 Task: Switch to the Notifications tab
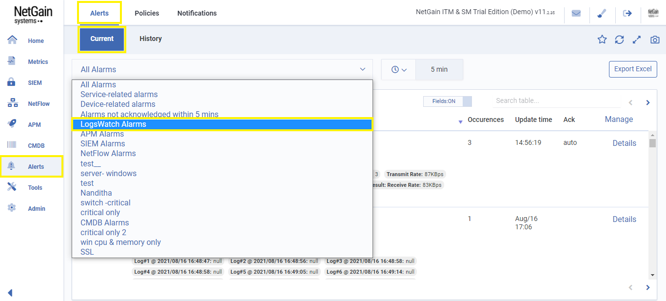click(197, 13)
